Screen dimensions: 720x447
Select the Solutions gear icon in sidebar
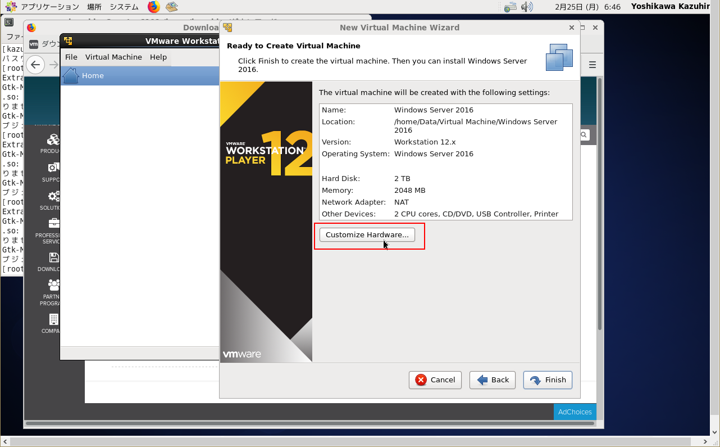point(53,196)
